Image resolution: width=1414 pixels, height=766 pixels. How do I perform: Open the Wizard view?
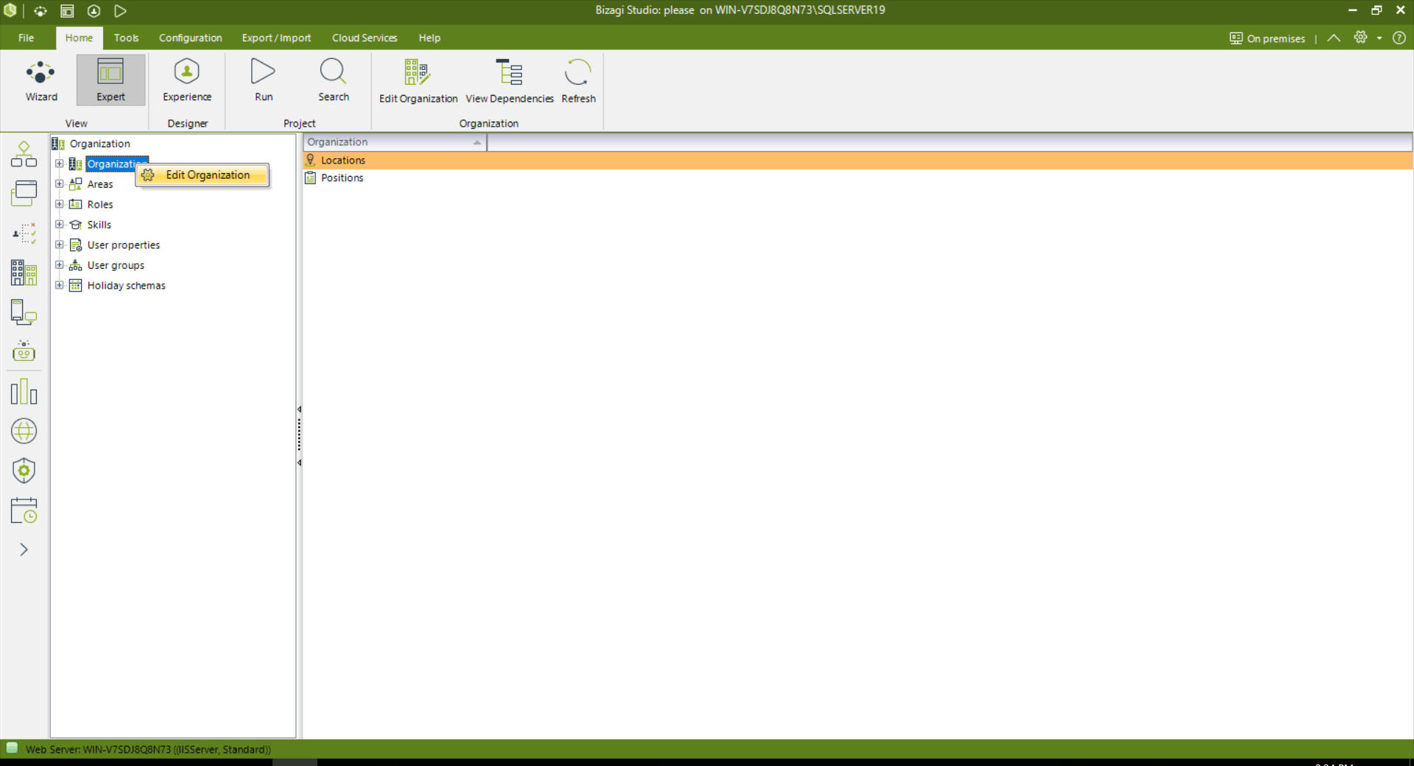[41, 80]
